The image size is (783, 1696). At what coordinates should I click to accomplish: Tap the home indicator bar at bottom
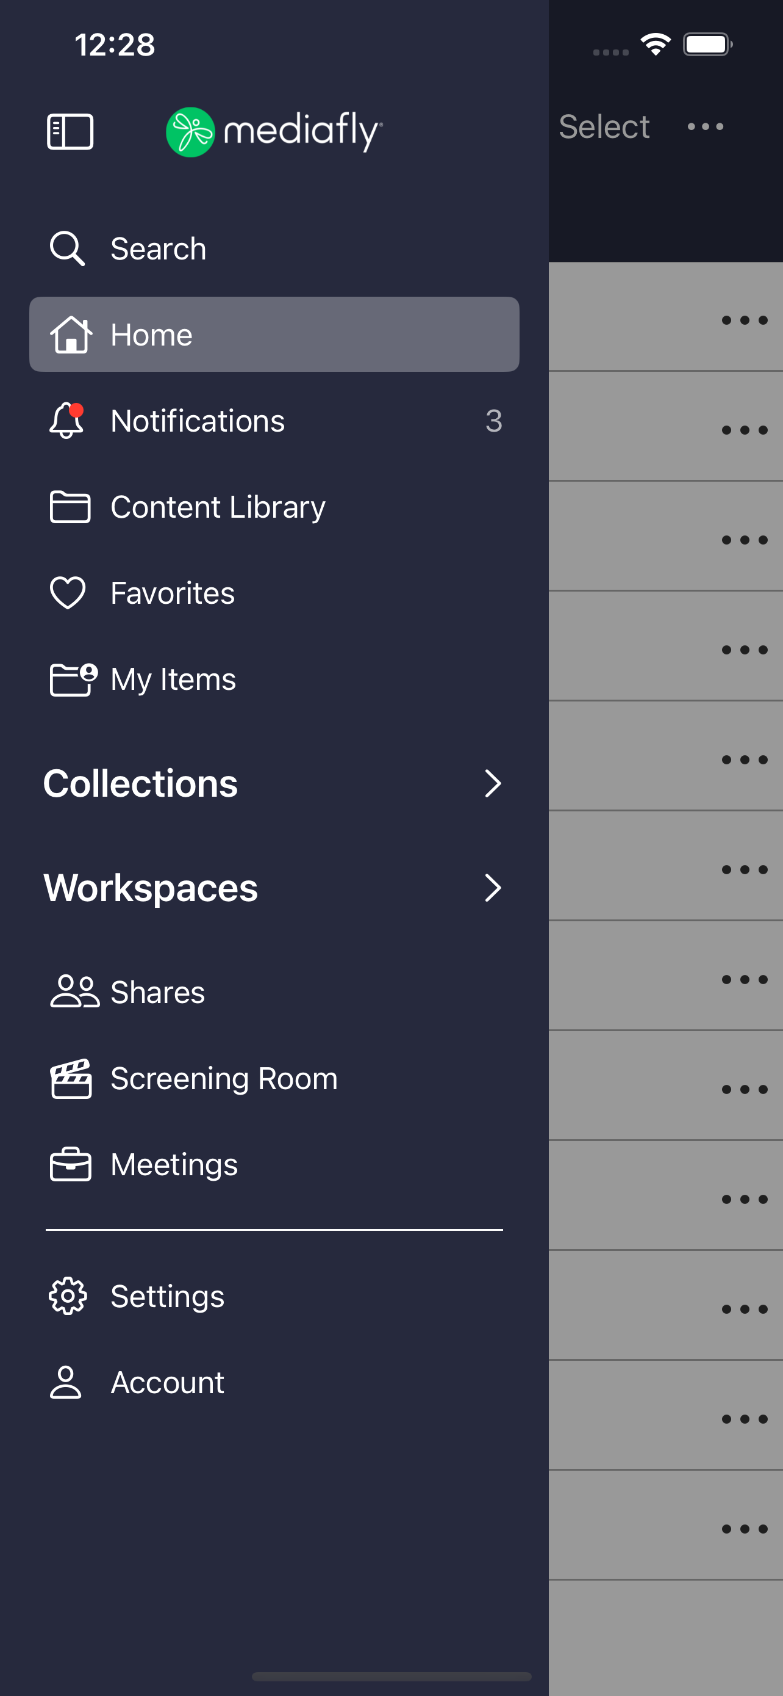click(391, 1676)
